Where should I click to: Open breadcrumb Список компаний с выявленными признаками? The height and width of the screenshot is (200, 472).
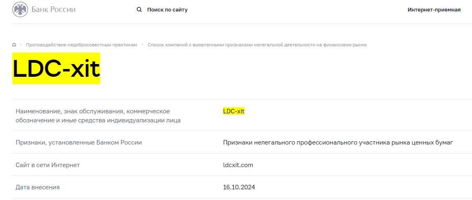(x=257, y=45)
